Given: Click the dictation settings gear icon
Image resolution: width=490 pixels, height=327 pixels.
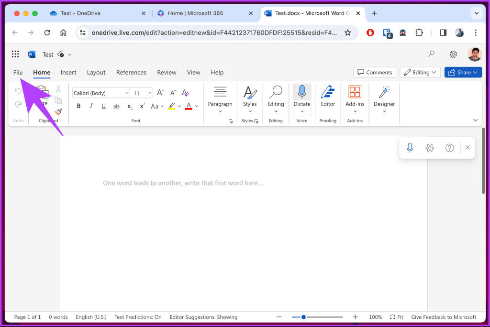Looking at the screenshot, I should click(x=430, y=148).
